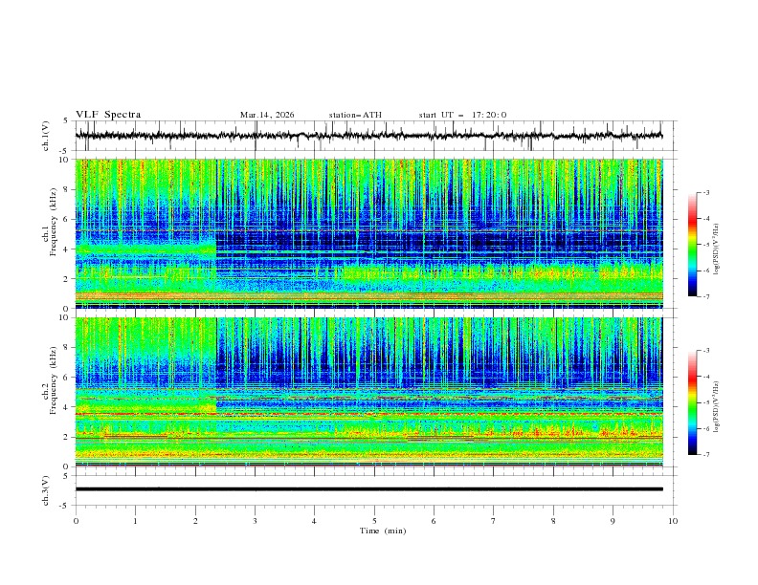The width and height of the screenshot is (758, 585).
Task: Click time-axis tick label "4"
Action: pos(314,521)
